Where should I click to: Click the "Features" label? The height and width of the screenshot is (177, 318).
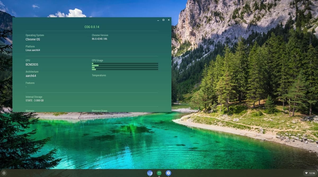[x=30, y=83]
